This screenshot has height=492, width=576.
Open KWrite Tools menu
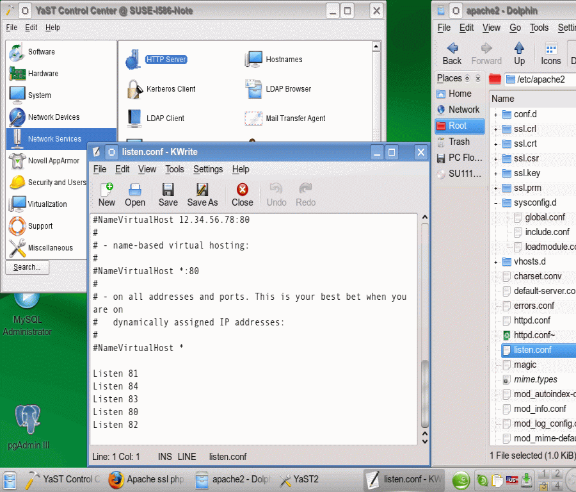[x=175, y=169]
